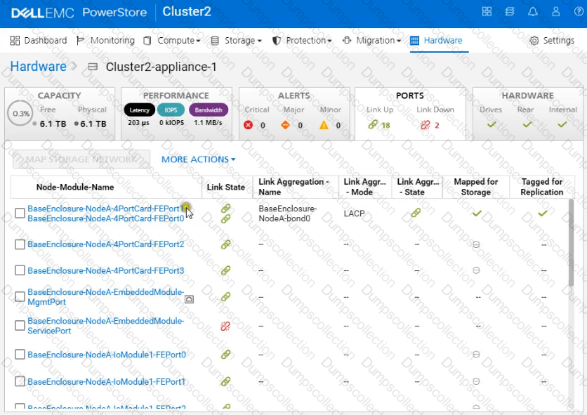The image size is (587, 415).
Task: Expand the MORE ACTIONS dropdown
Action: tap(198, 159)
